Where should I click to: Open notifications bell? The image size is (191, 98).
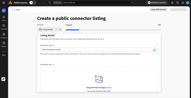(183, 3)
